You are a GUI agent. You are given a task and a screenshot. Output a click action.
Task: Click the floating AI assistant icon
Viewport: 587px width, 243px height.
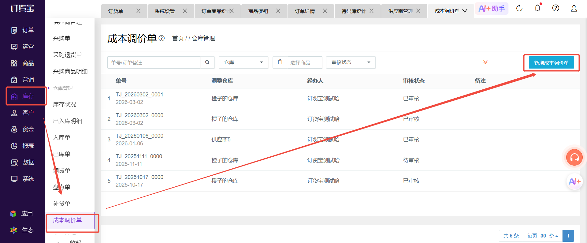pyautogui.click(x=574, y=181)
